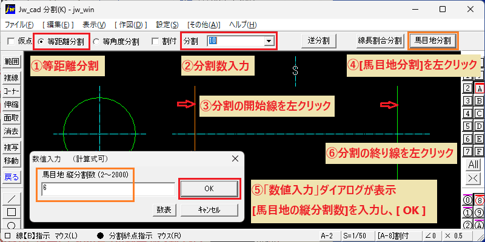Select the 複線 double-line tool

point(12,78)
